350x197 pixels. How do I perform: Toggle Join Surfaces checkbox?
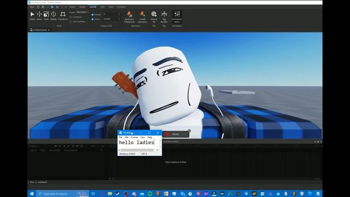click(71, 22)
